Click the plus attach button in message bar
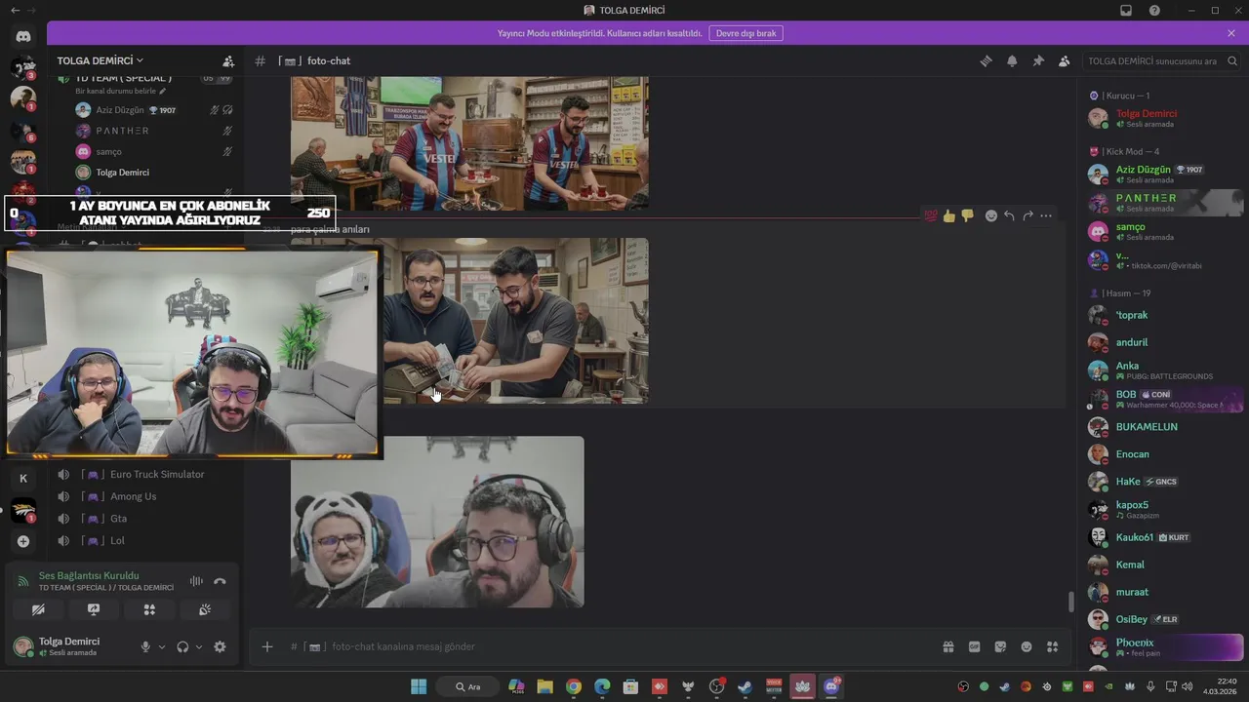1249x702 pixels. click(x=267, y=646)
